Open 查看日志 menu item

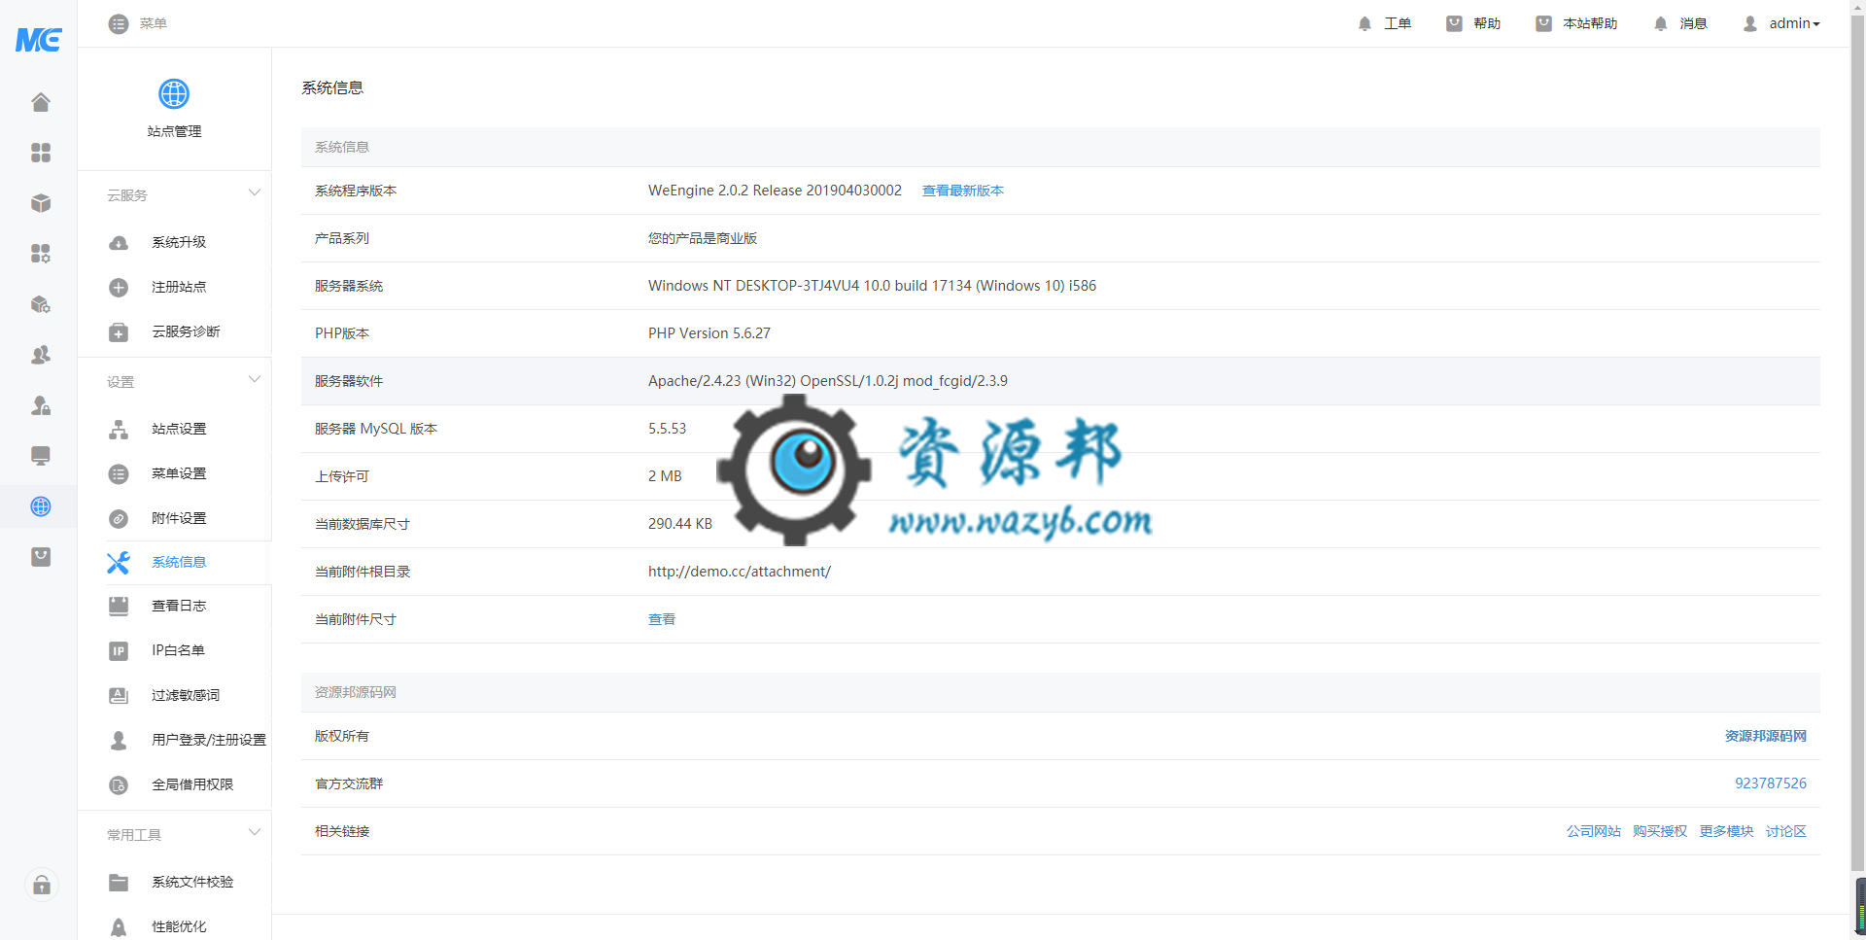coord(179,606)
